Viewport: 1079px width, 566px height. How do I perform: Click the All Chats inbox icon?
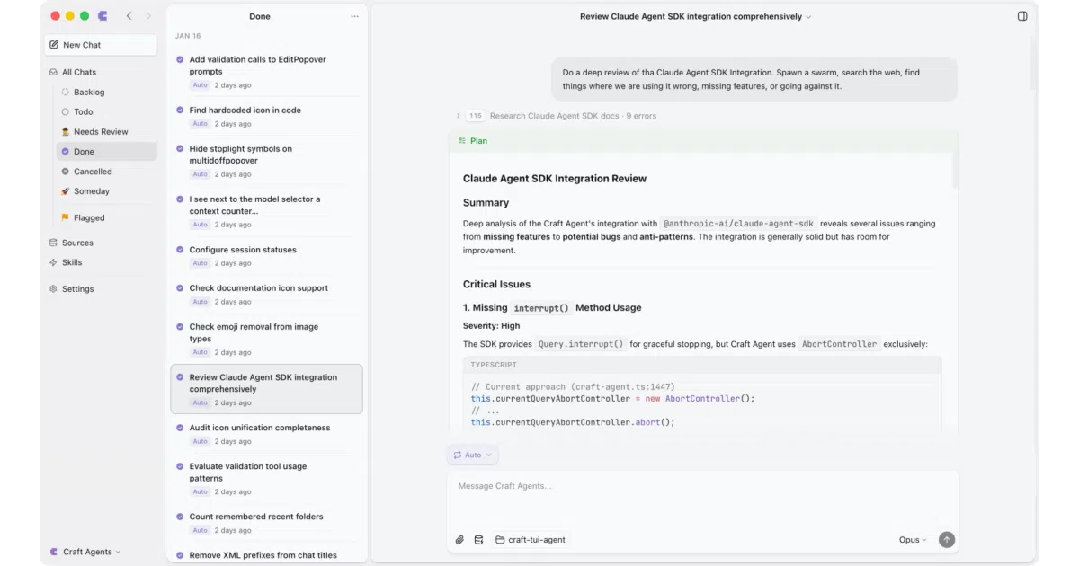click(x=53, y=72)
